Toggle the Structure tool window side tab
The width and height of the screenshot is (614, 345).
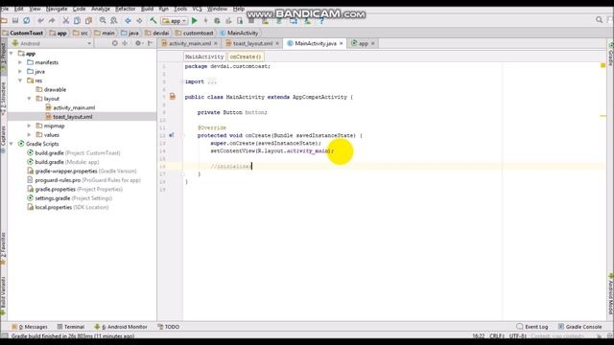(3, 100)
